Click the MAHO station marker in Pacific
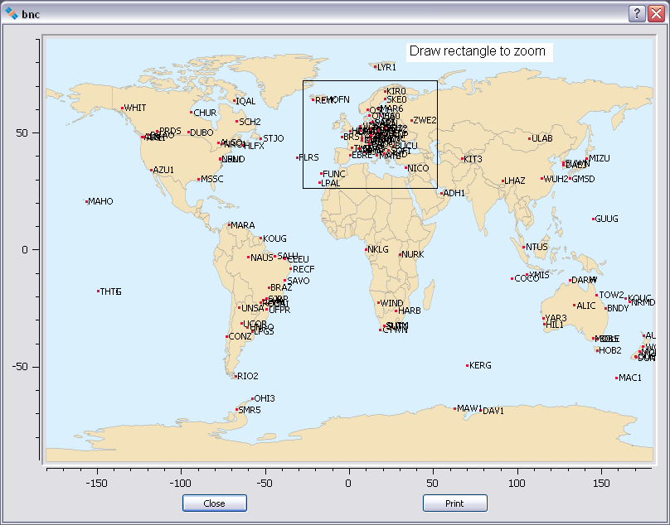This screenshot has height=525, width=670. (x=86, y=201)
